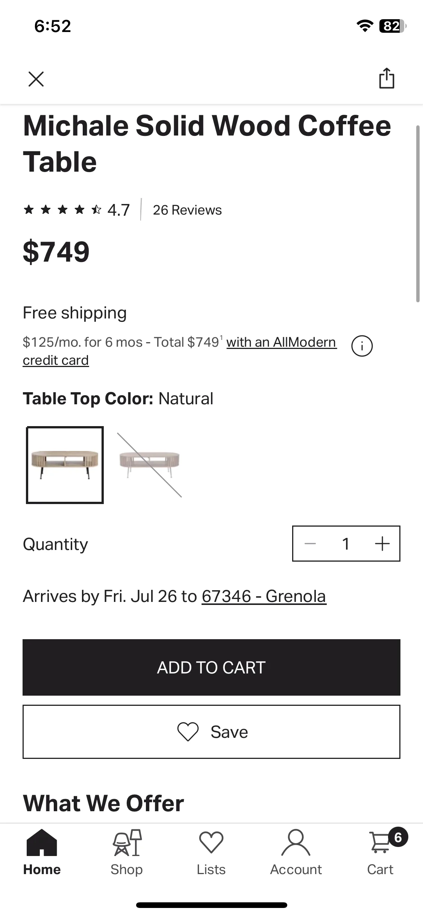
Task: Save item with heart Save button
Action: (211, 732)
